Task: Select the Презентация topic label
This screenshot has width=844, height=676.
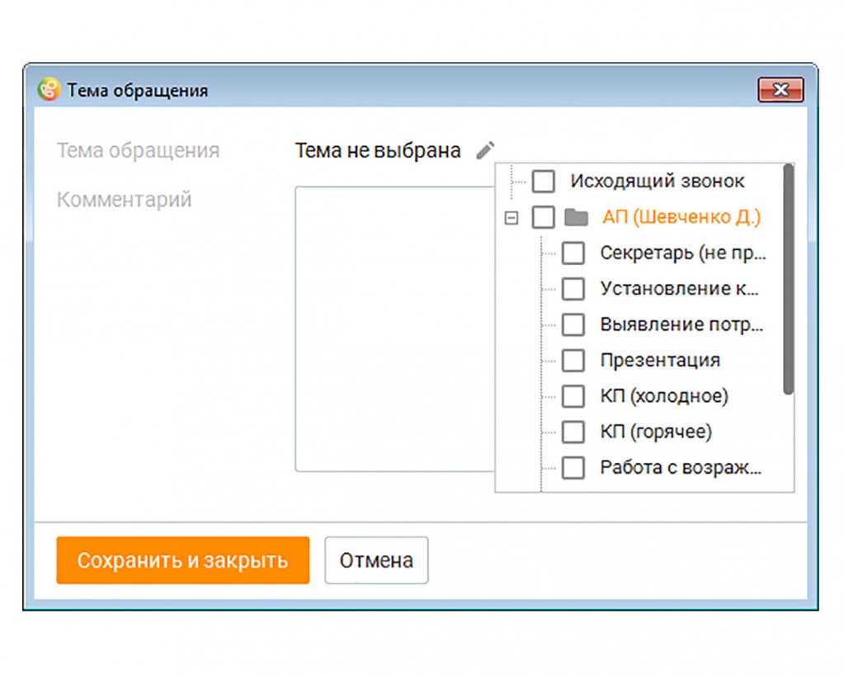Action: (x=659, y=361)
